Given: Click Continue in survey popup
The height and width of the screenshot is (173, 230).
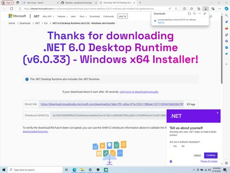Looking at the screenshot, I should pyautogui.click(x=211, y=155).
